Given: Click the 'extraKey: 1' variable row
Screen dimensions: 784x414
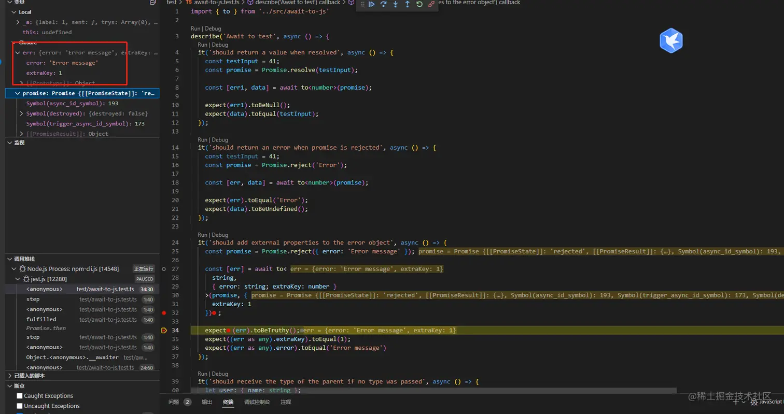Looking at the screenshot, I should 82,73.
